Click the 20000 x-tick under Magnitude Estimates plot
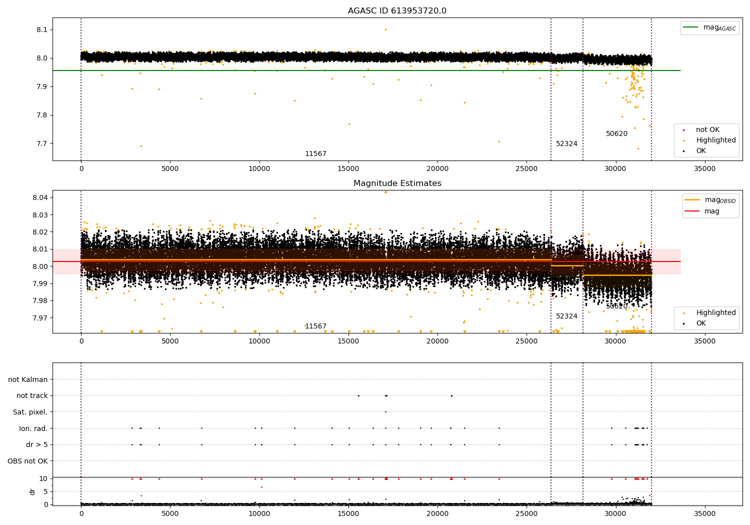Screen dimensions: 750x525 coord(437,341)
